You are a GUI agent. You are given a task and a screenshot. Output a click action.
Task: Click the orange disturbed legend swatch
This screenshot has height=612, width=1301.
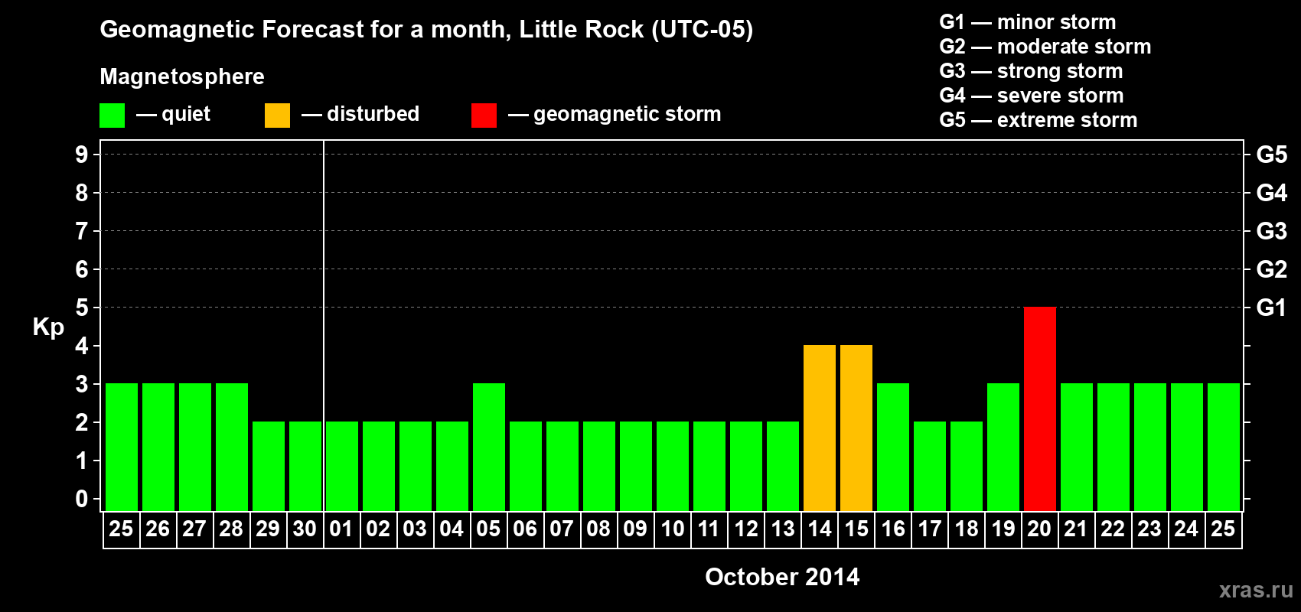[x=277, y=116]
